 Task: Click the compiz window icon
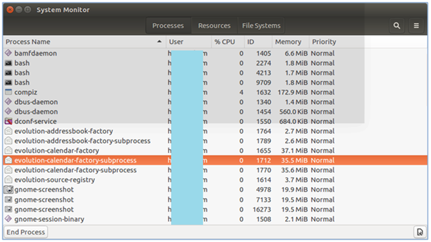click(x=8, y=92)
